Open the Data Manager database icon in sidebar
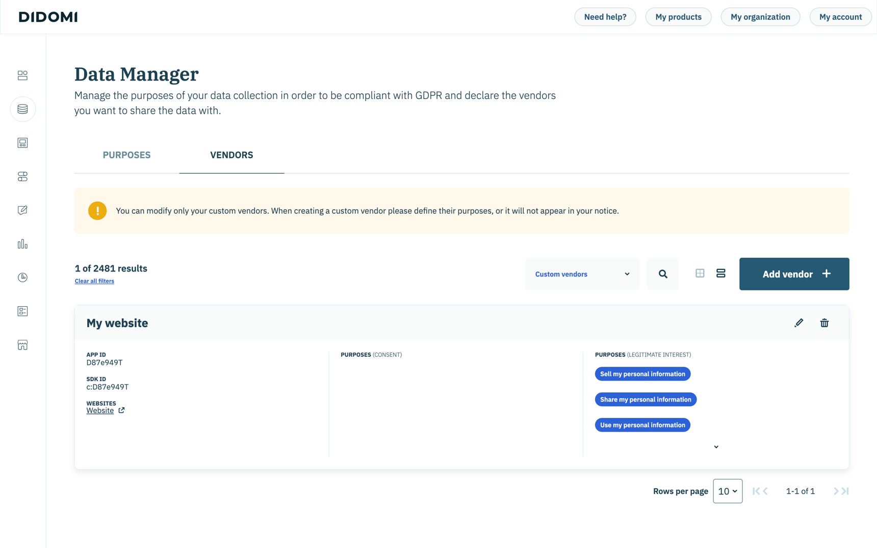 pyautogui.click(x=22, y=109)
